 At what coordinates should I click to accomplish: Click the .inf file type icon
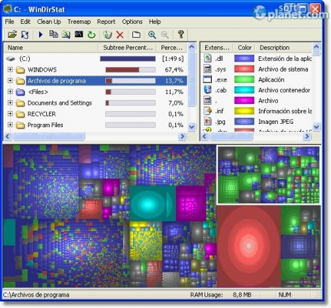[x=208, y=111]
